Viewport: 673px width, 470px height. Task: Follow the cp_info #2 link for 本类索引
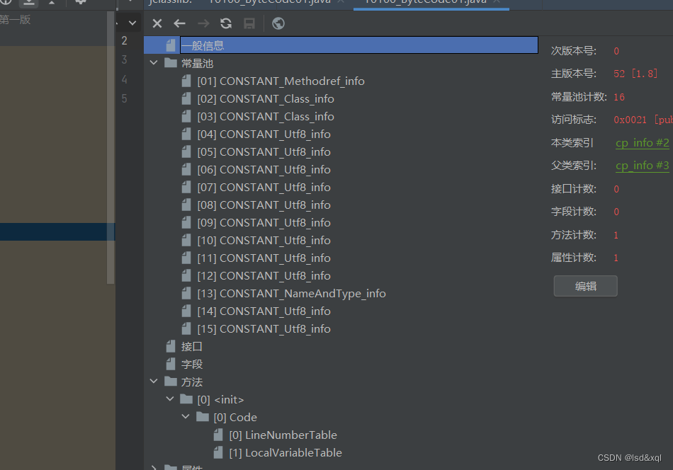642,143
